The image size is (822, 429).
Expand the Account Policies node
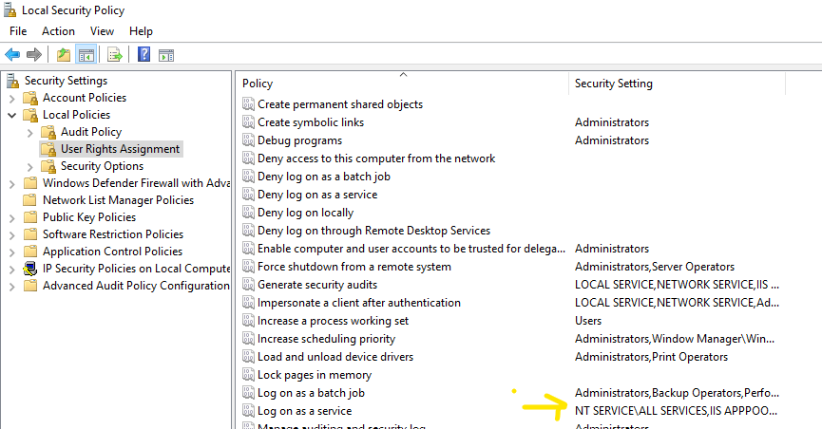tap(12, 98)
